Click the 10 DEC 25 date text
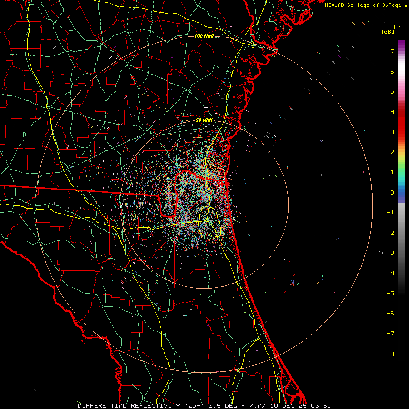Image resolution: width=409 pixels, height=409 pixels. tap(288, 406)
